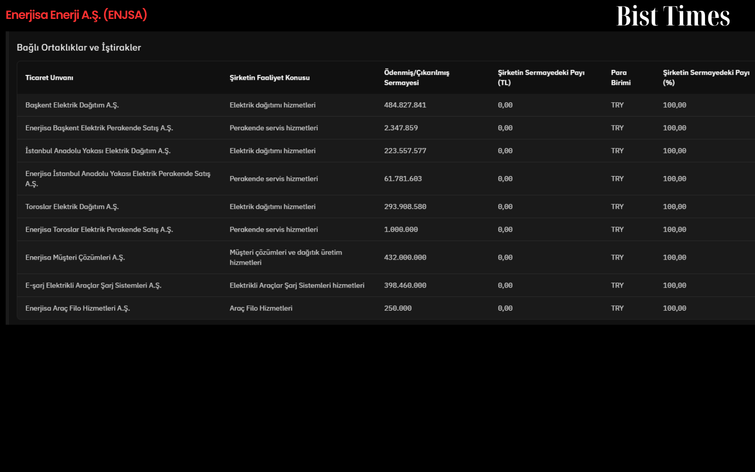This screenshot has width=755, height=472.
Task: Click TRY in Enerjisa Müşteri Çözümleri row
Action: 617,258
